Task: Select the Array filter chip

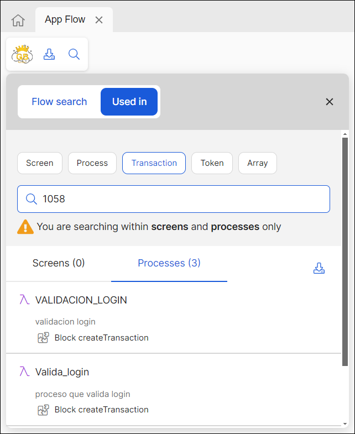Action: pos(258,163)
